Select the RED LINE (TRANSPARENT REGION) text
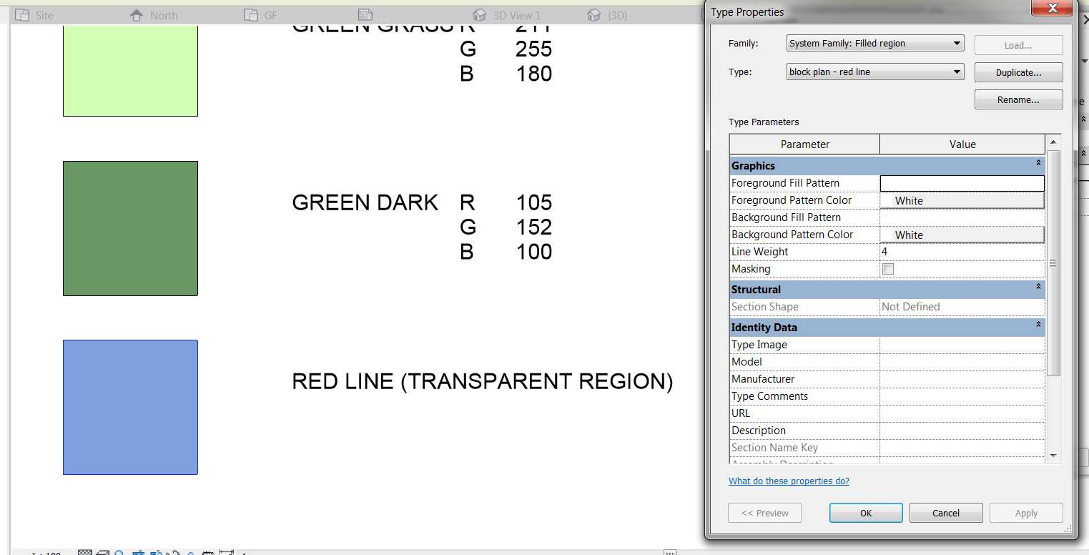 click(x=483, y=382)
